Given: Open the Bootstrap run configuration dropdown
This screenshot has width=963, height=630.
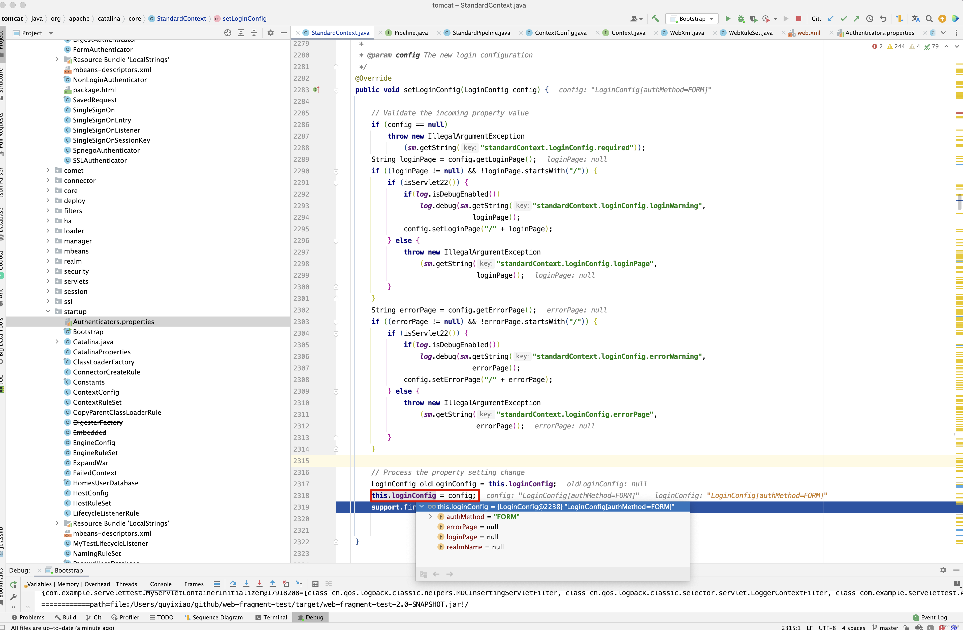Looking at the screenshot, I should click(692, 19).
